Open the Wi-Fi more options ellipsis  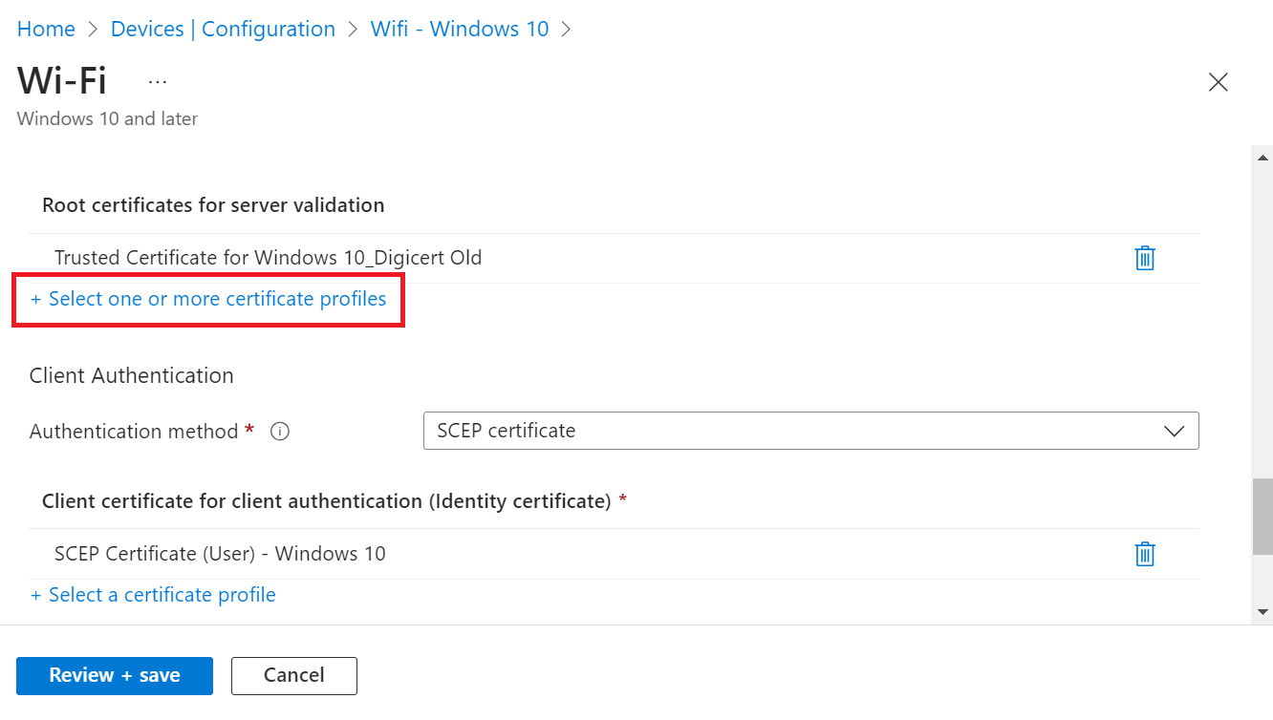[158, 82]
